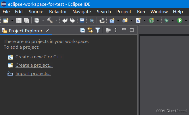Viewport: 189px width, 115px height.
Task: Maximize the Project Explorer view
Action: tap(132, 30)
